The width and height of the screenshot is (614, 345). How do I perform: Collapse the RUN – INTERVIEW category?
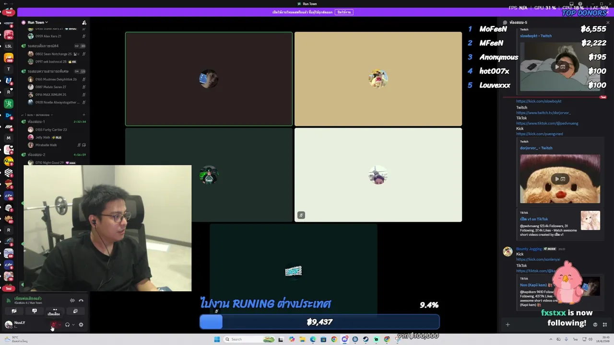[x=40, y=115]
